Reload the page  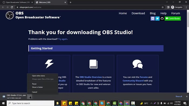[12, 7]
